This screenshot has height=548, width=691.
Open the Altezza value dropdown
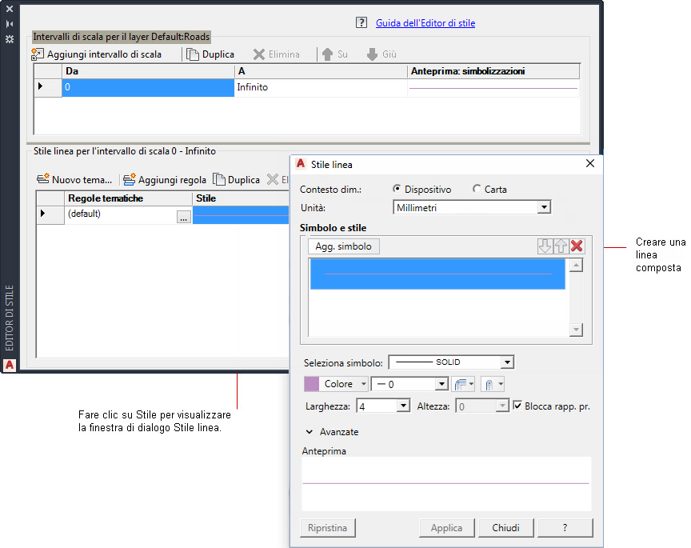[x=502, y=406]
